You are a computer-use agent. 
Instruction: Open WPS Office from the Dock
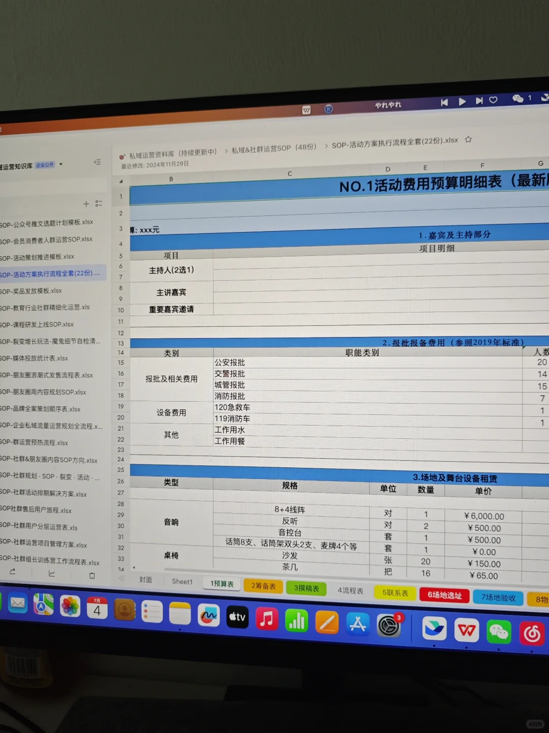[467, 631]
